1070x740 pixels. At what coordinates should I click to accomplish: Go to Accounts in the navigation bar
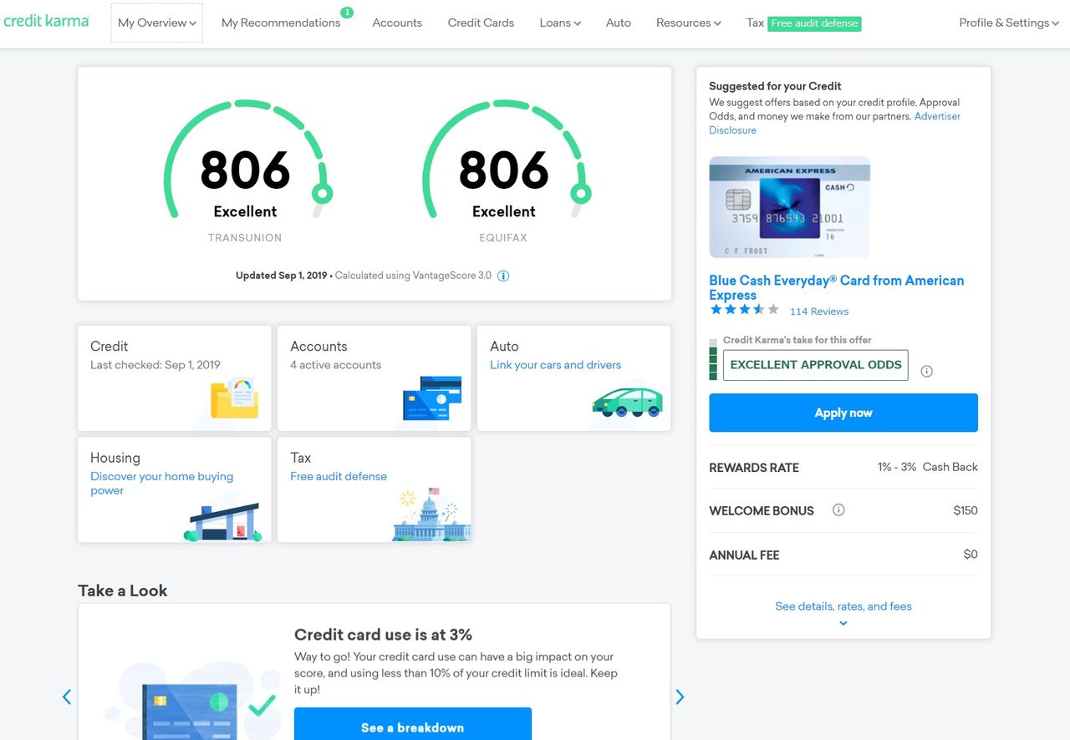[x=397, y=23]
